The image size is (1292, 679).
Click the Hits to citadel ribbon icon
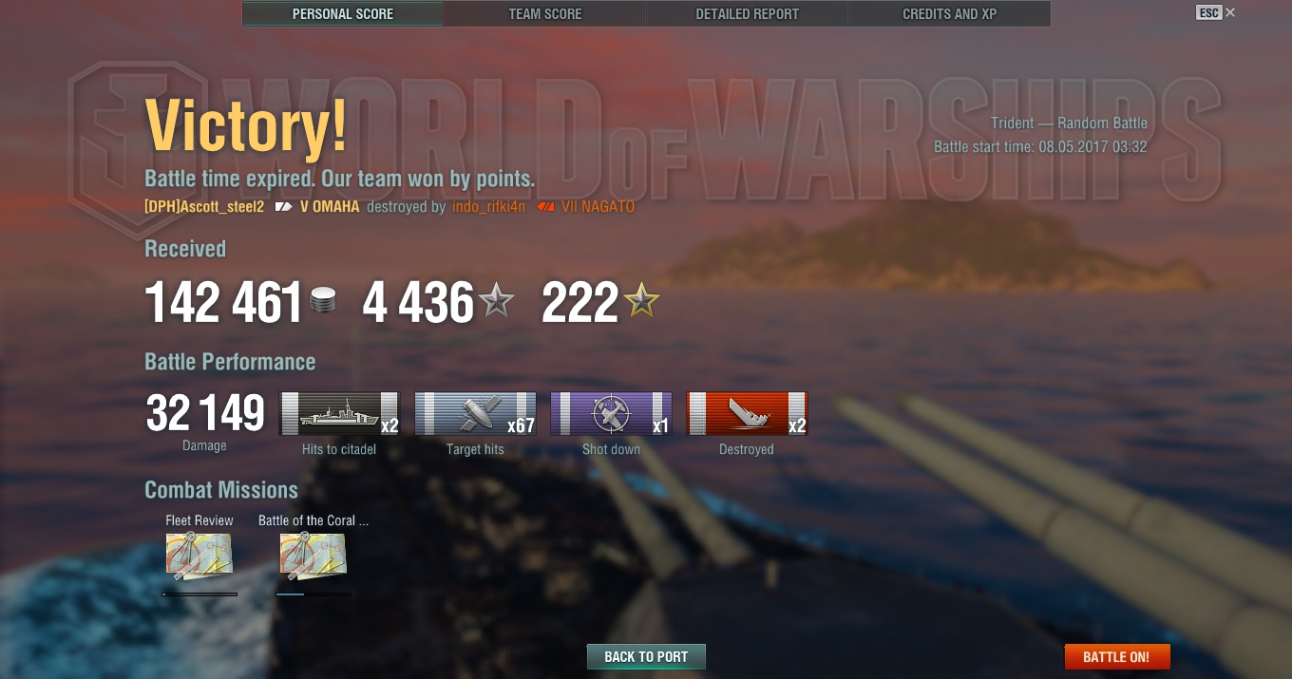click(339, 414)
